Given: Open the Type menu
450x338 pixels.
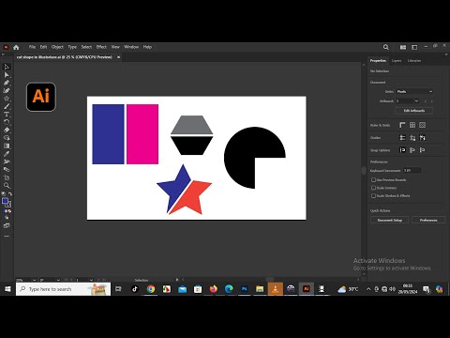Looking at the screenshot, I should [72, 47].
